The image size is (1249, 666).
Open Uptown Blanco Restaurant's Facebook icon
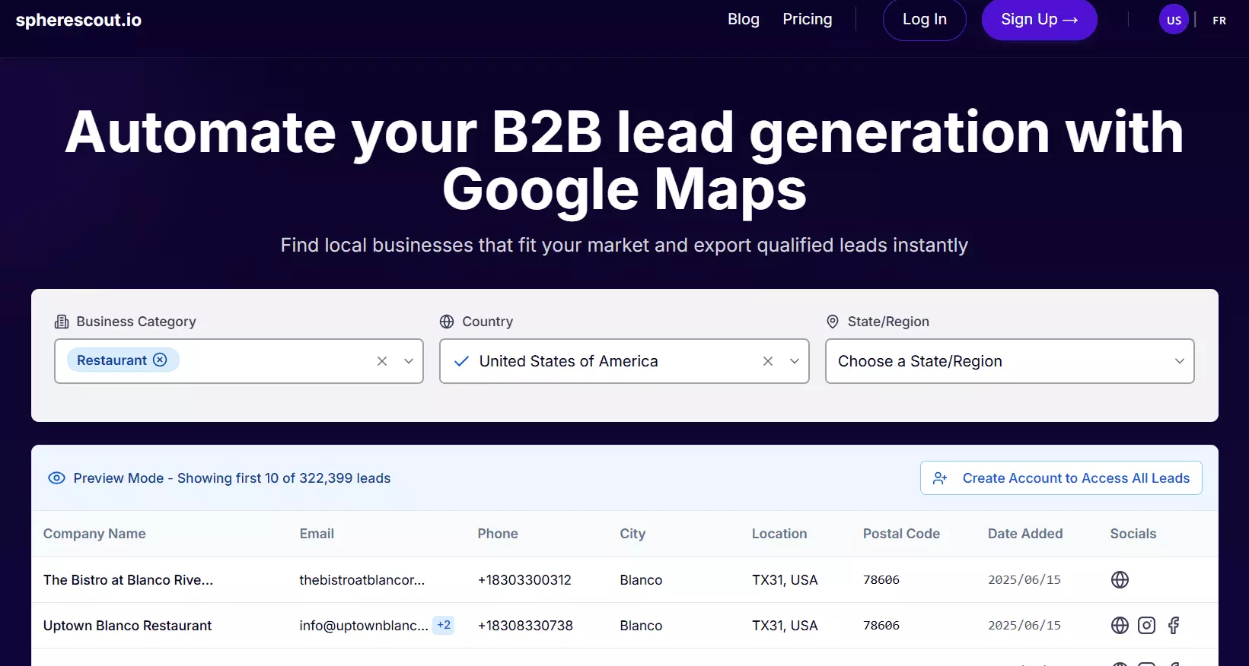[x=1174, y=626]
